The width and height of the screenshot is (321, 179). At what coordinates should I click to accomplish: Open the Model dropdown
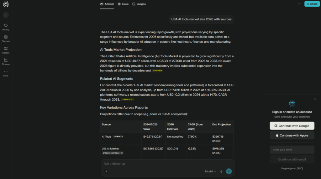pos(210,171)
